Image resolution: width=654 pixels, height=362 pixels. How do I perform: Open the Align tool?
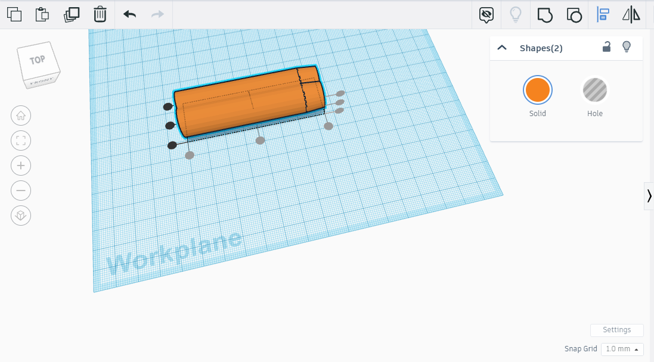[x=603, y=14]
